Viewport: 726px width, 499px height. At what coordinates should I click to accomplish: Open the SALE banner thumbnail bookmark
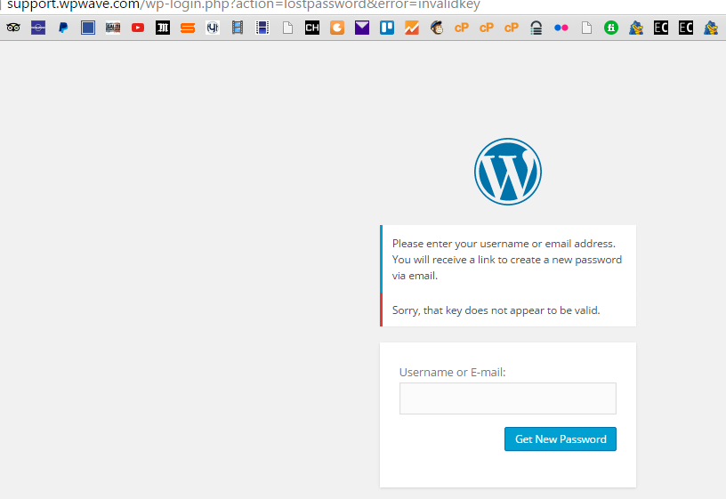(113, 28)
